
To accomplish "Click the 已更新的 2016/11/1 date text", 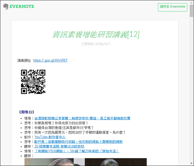I will click(96, 44).
